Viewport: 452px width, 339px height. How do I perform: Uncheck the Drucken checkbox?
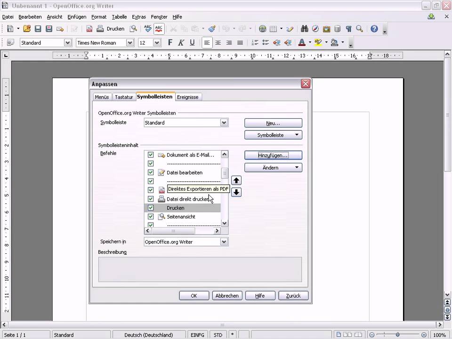tap(151, 208)
